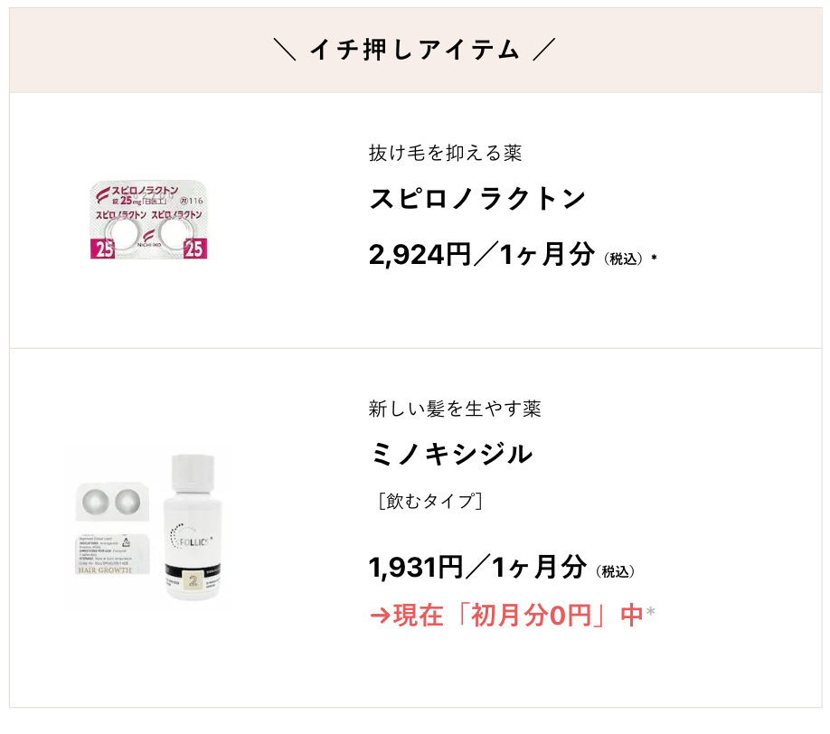The height and width of the screenshot is (734, 830).
Task: Click the HAIR GROWTH box image
Action: tap(105, 554)
